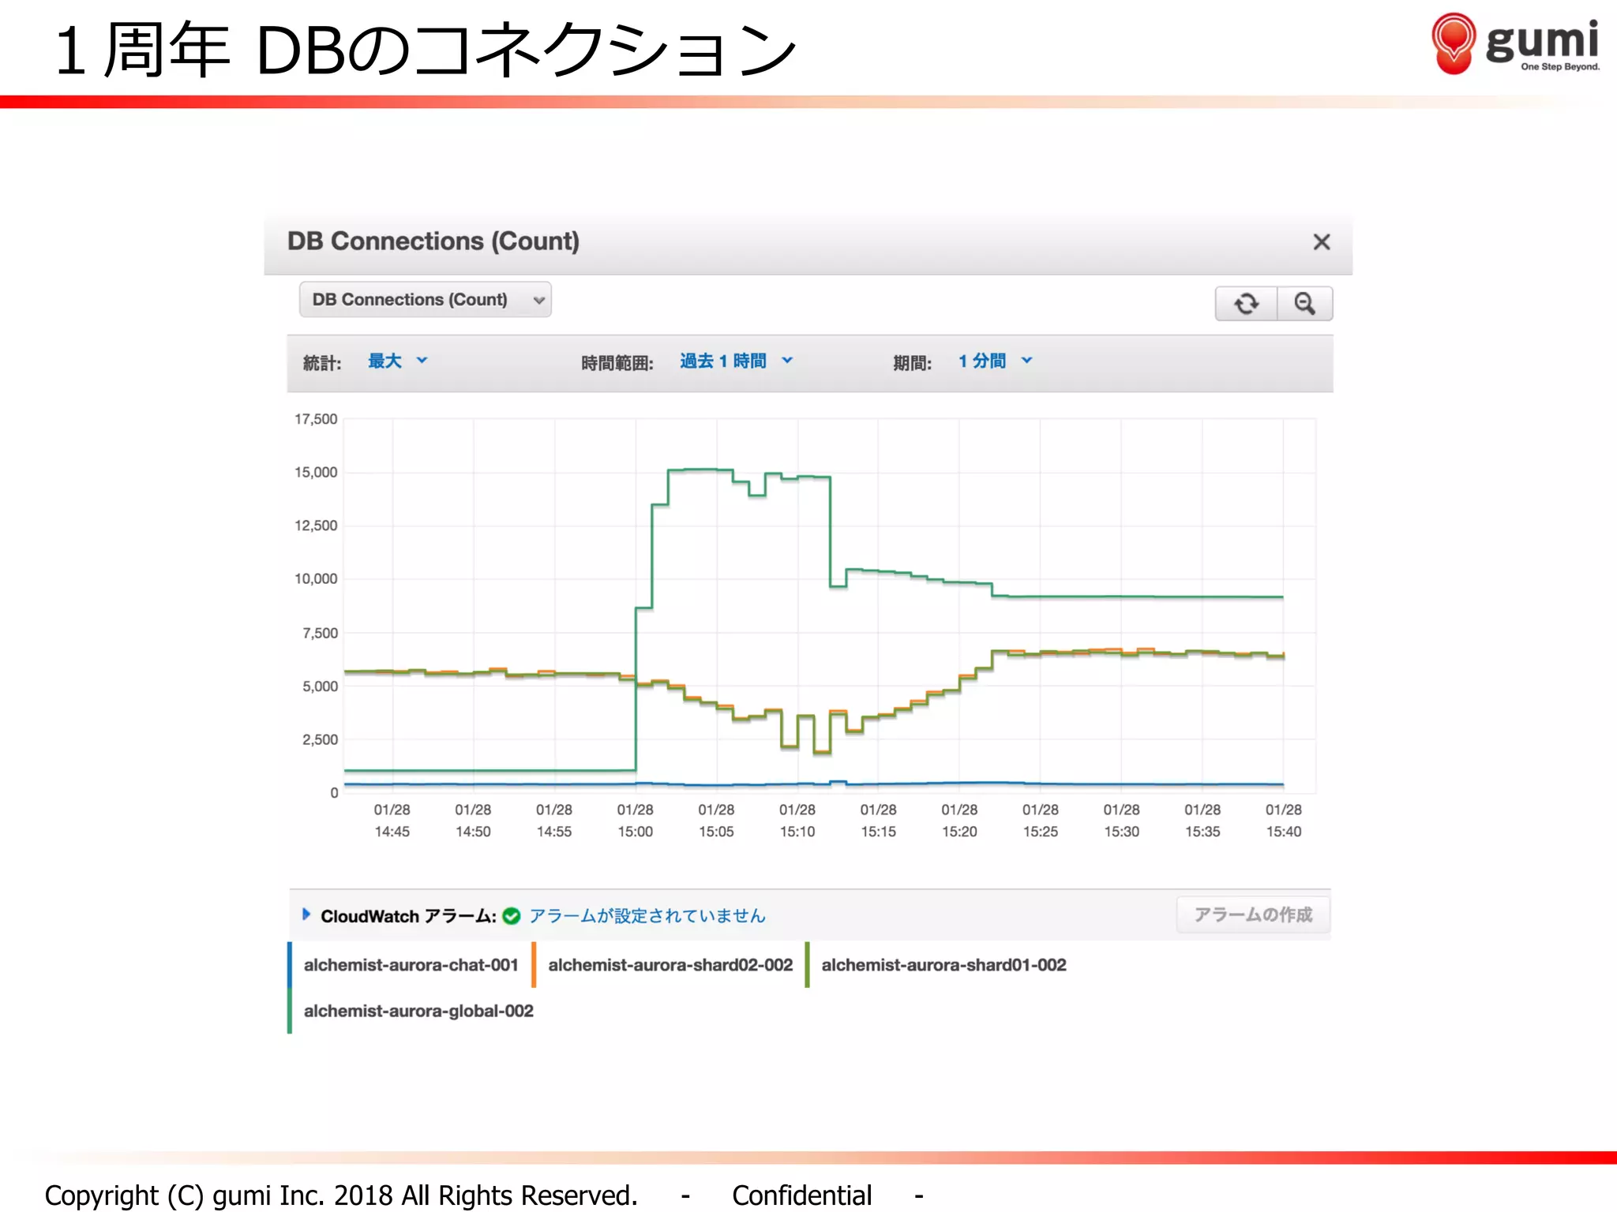Screen dimensions: 1617x1212
Task: Click the green alarm status checkmark
Action: point(512,916)
